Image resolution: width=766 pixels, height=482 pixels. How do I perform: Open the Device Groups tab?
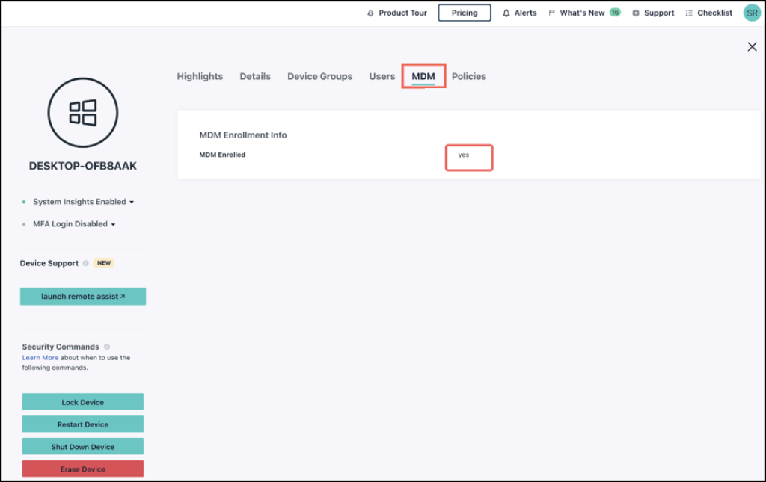coord(319,76)
